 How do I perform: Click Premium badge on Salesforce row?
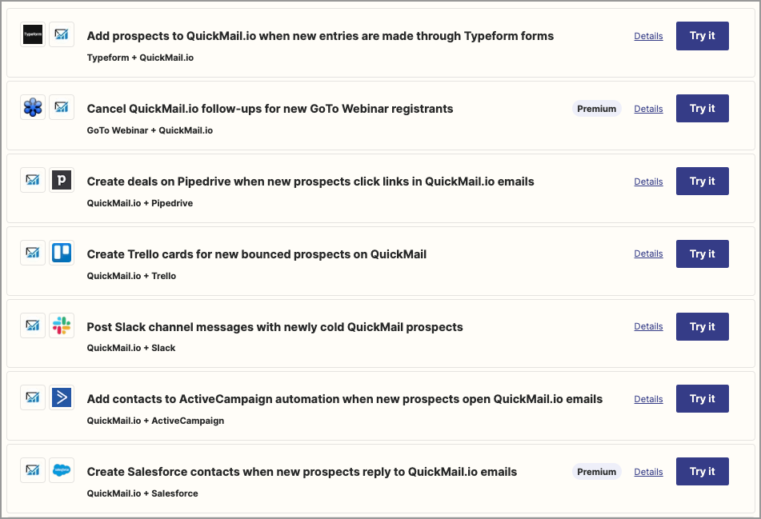(596, 472)
